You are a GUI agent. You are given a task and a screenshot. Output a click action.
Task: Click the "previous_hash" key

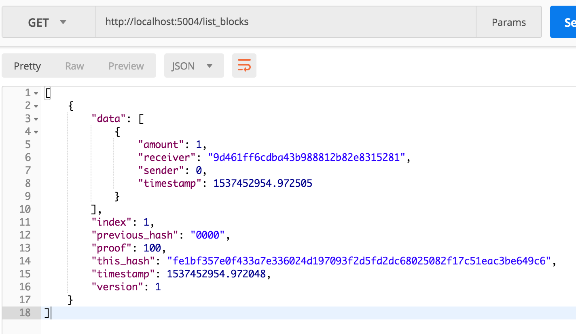[x=135, y=235]
